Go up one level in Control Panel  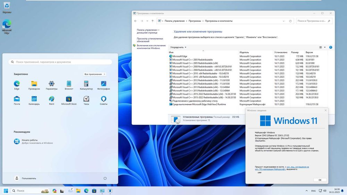click(152, 21)
